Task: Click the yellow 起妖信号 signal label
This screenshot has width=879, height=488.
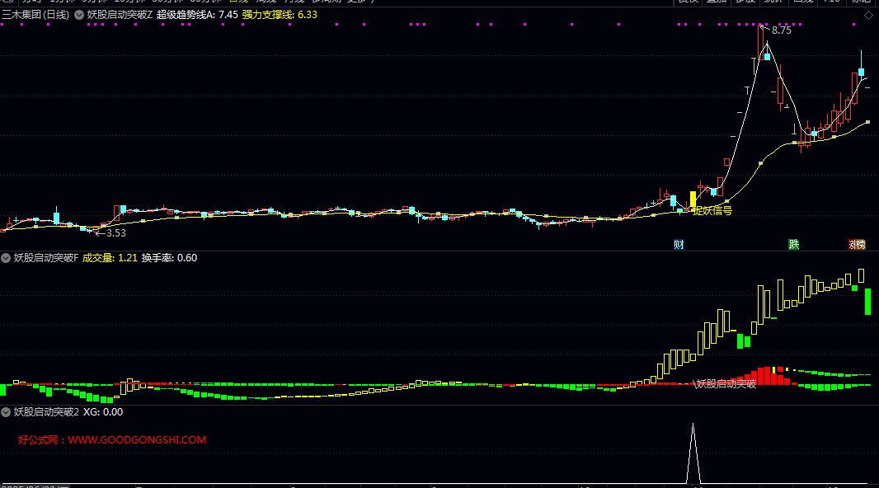Action: pos(712,211)
